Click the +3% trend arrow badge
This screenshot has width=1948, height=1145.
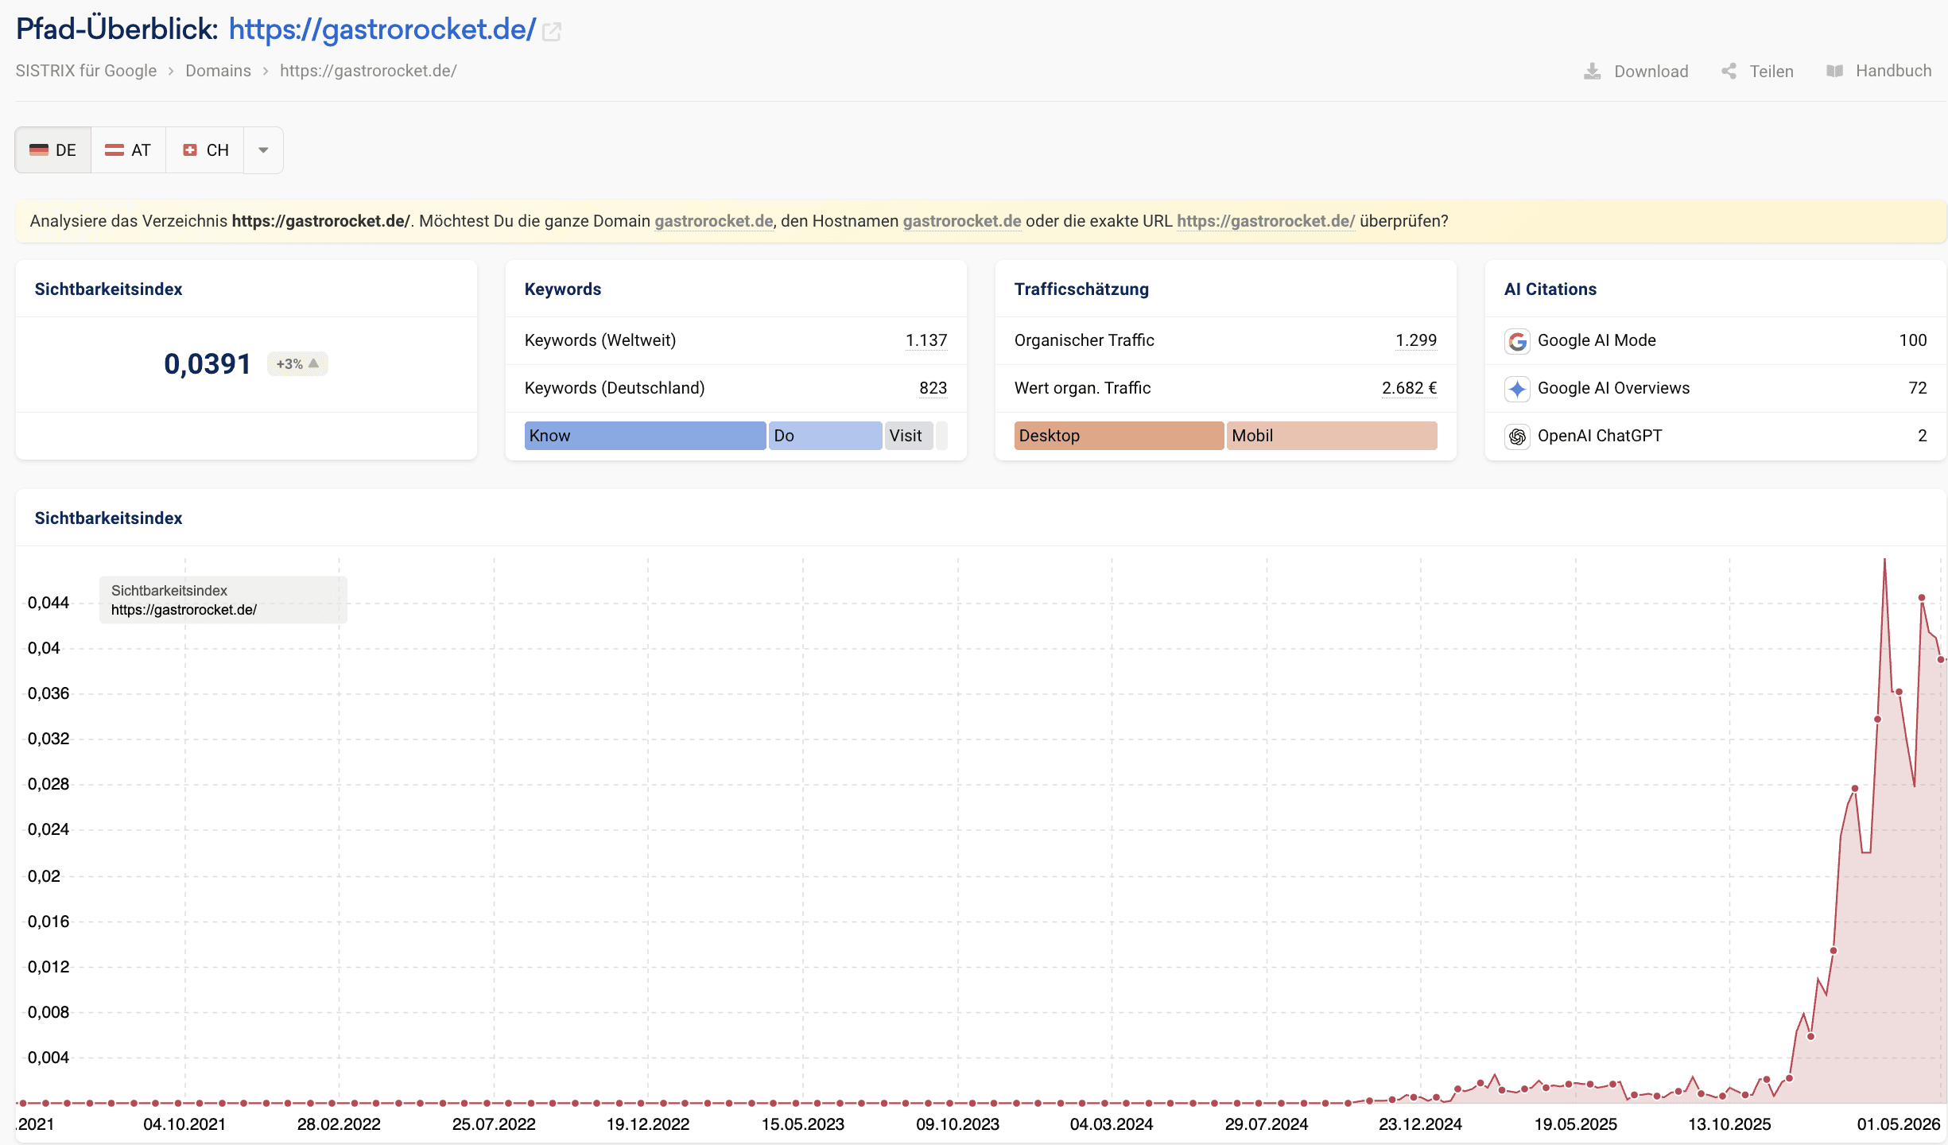(x=297, y=364)
